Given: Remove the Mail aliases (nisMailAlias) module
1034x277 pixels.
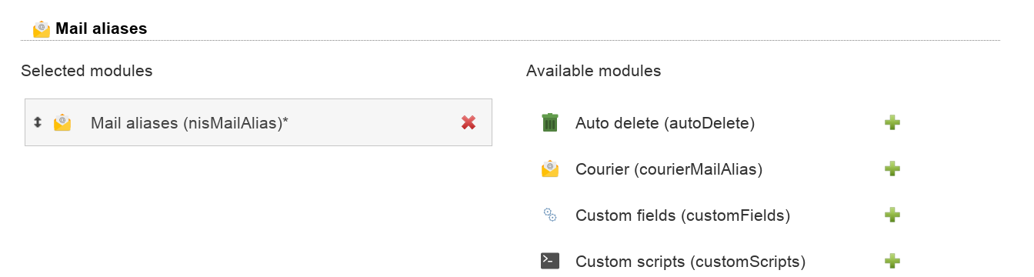Looking at the screenshot, I should [x=468, y=122].
